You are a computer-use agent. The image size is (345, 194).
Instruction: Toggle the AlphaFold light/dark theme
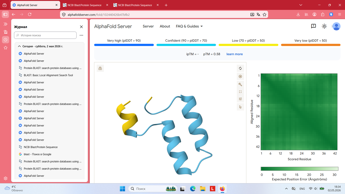point(324,26)
